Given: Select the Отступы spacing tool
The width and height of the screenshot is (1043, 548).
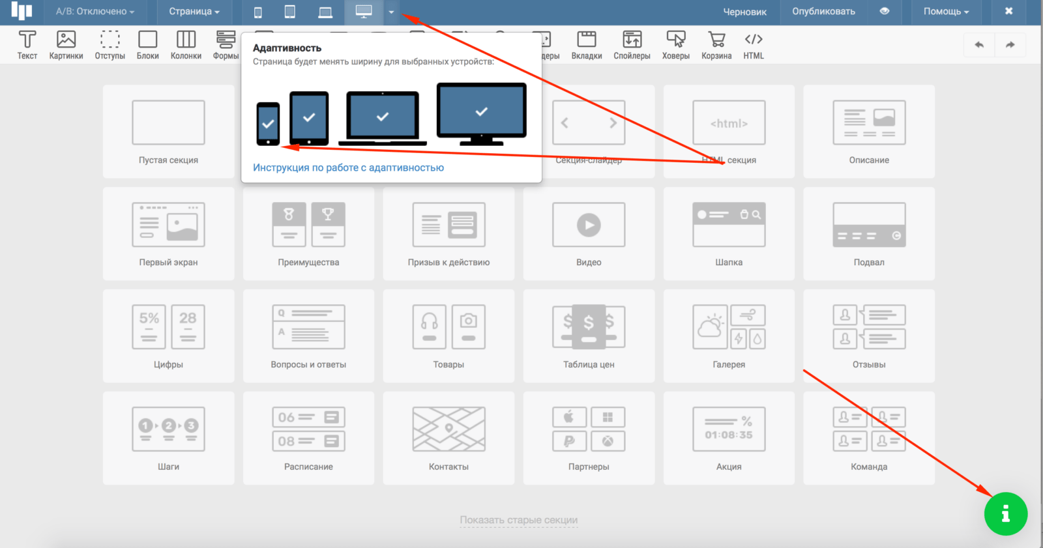Looking at the screenshot, I should 110,45.
